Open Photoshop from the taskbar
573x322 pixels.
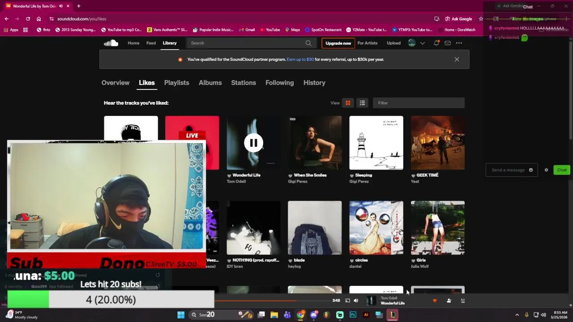(353, 315)
